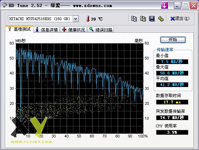
Task: Close the HD Tune window
Action: (193, 6)
